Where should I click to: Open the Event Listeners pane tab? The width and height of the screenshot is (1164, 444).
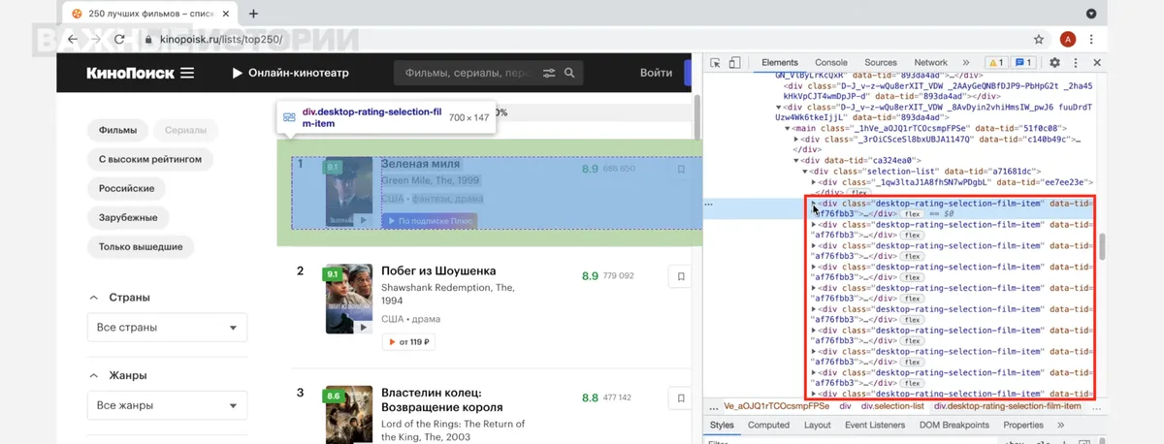[x=875, y=425]
